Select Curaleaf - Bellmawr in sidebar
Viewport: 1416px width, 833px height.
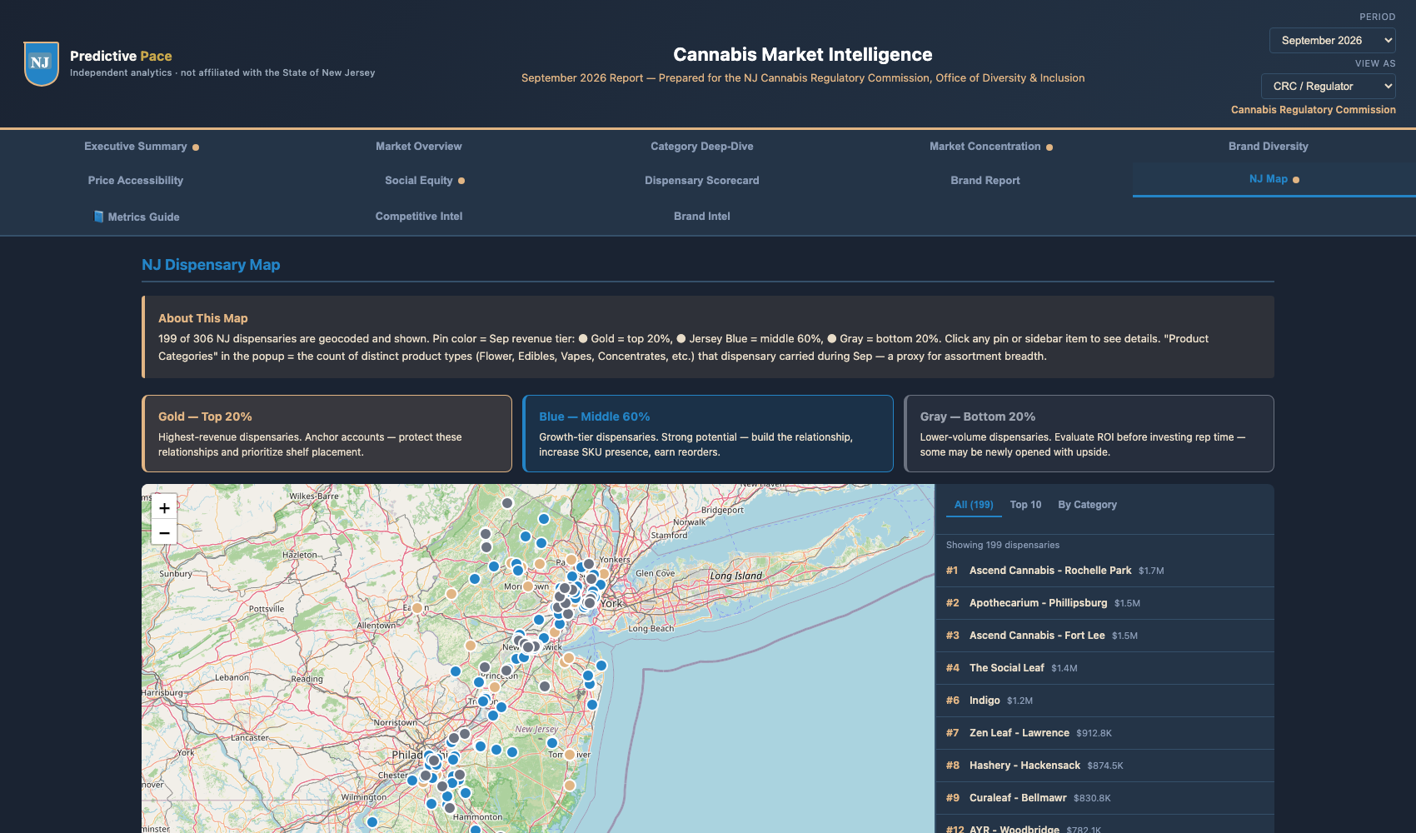pyautogui.click(x=1105, y=798)
